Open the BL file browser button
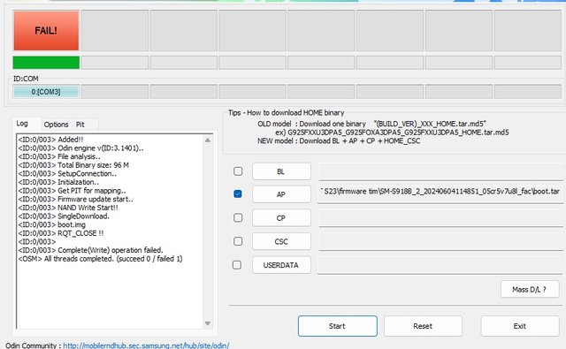The height and width of the screenshot is (349, 566). pyautogui.click(x=281, y=171)
